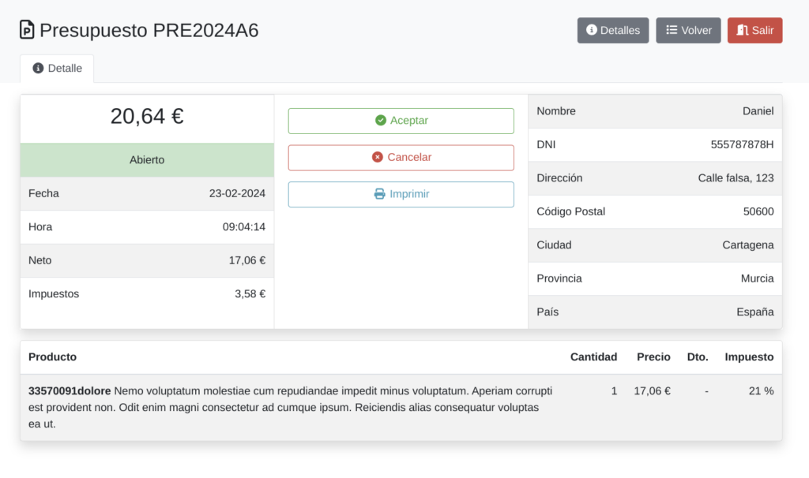
Task: Select the green Abierto status bar
Action: click(x=147, y=160)
